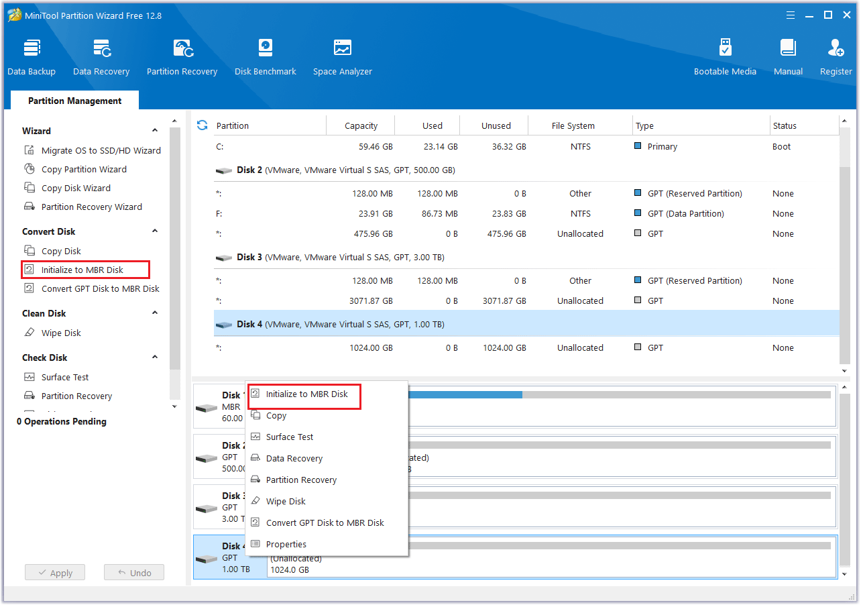861x605 pixels.
Task: Sort by the Partition column header
Action: click(x=270, y=125)
